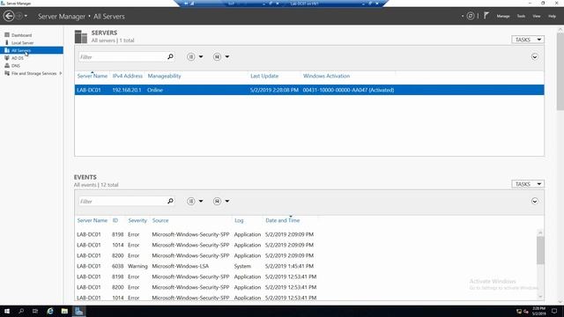564x317 pixels.
Task: Expand Events criteria dropdown arrow
Action: [x=201, y=202]
